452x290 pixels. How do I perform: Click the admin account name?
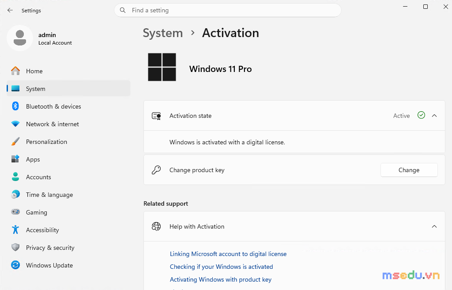coord(47,35)
